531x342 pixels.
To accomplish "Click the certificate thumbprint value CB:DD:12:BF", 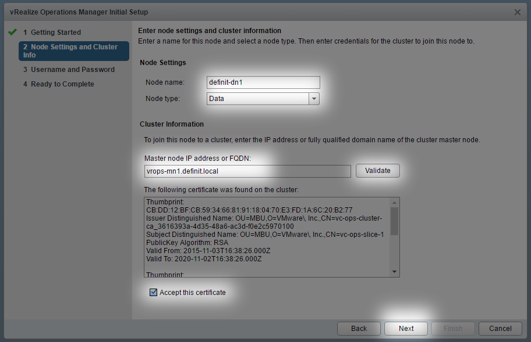I will tap(249, 210).
